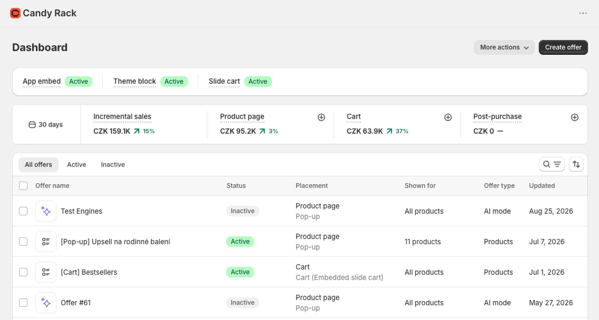Viewport: 599px width, 320px height.
Task: Click the Post-purchase metric label
Action: point(497,117)
